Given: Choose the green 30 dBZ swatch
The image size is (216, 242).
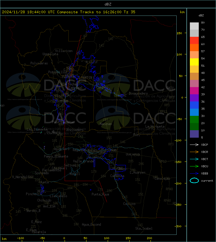Looking at the screenshot, I should (194, 119).
